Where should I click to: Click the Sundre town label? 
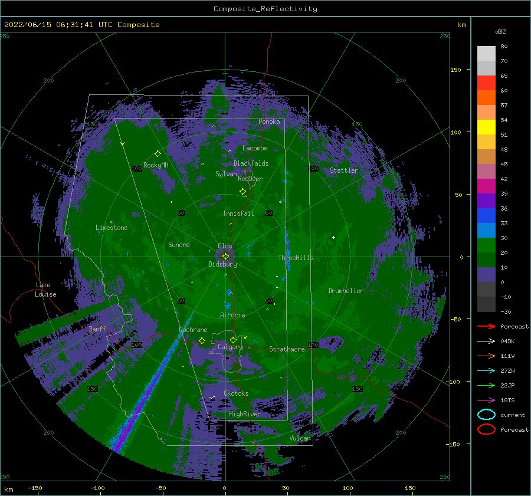coord(179,244)
